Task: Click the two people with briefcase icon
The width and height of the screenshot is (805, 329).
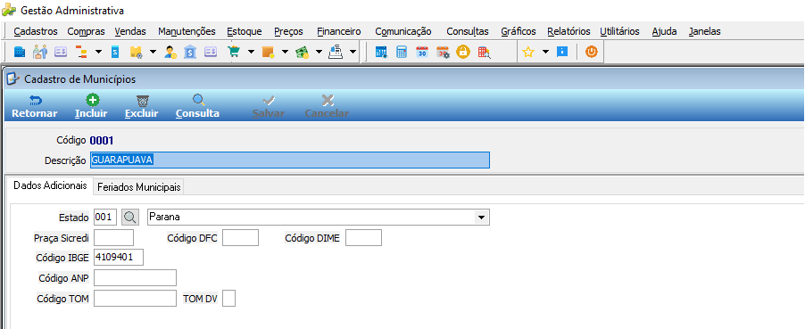Action: point(39,52)
